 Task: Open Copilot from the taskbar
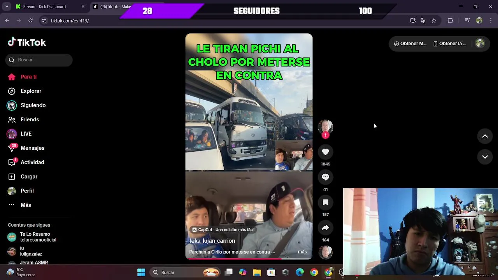[243, 272]
